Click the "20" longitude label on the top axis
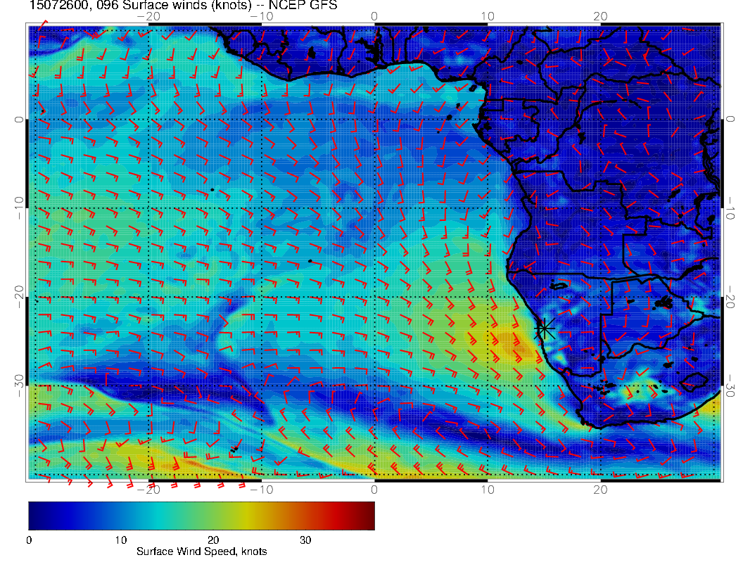Viewport: 743px width, 574px height. point(600,17)
